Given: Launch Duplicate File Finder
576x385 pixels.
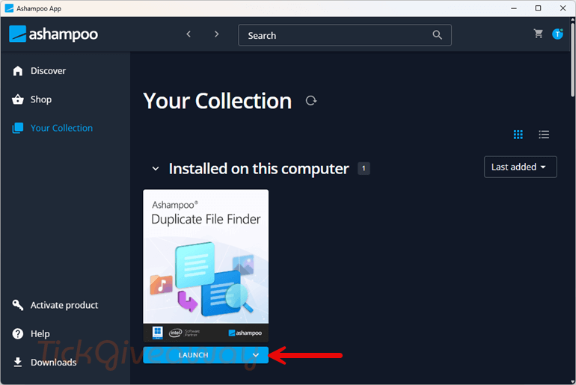Looking at the screenshot, I should pyautogui.click(x=194, y=355).
